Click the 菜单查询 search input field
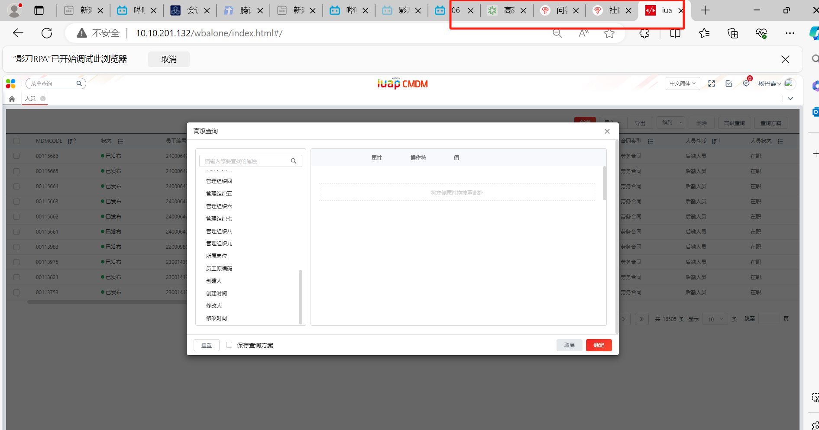Screen dimensions: 819x430 (x=52, y=83)
